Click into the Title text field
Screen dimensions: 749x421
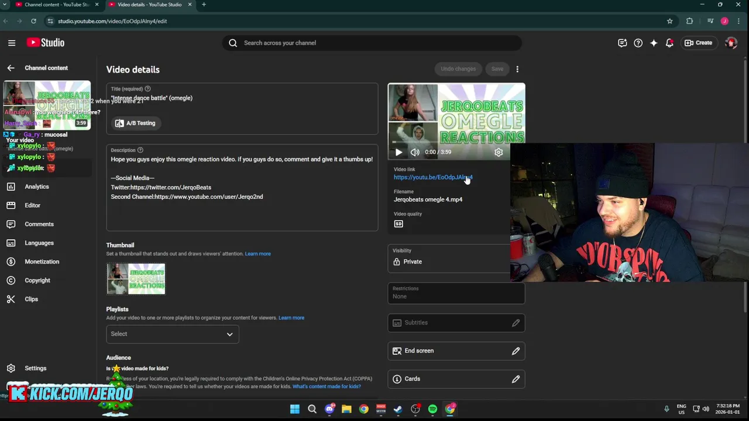pyautogui.click(x=242, y=98)
